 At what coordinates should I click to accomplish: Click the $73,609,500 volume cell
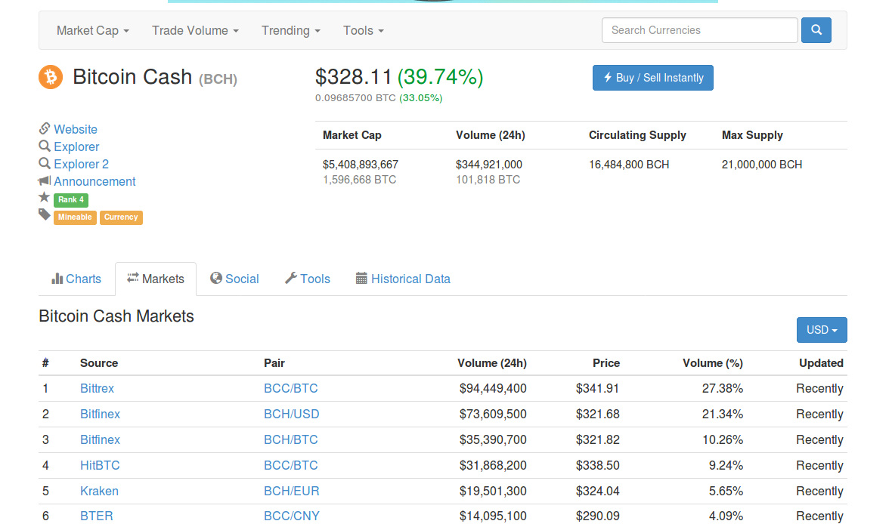pos(493,415)
